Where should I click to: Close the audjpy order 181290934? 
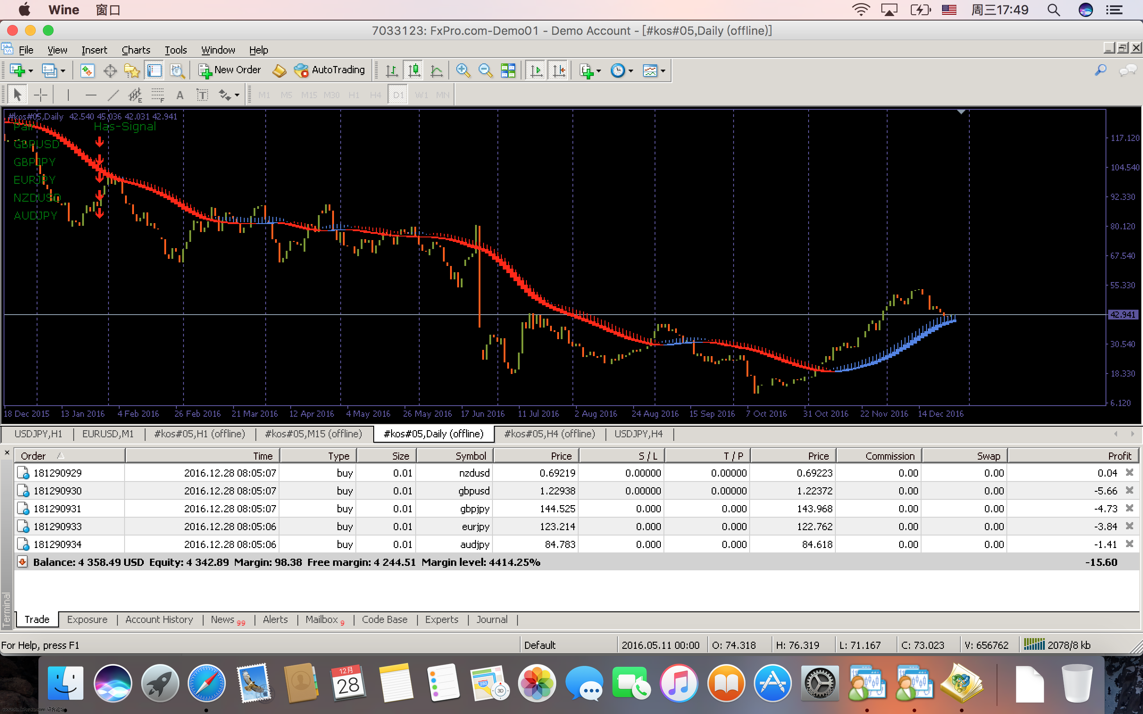pyautogui.click(x=1129, y=544)
